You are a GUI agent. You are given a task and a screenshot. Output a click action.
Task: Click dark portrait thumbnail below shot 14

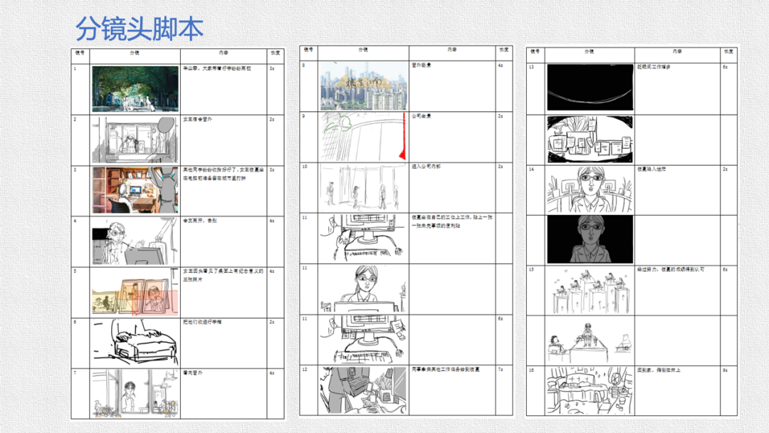coord(590,240)
